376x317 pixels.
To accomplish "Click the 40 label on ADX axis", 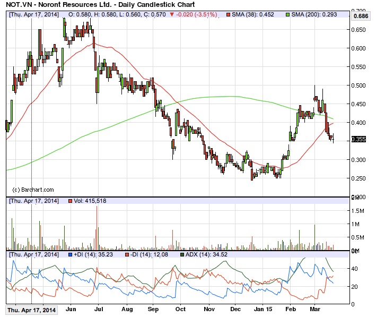I will point(354,269).
